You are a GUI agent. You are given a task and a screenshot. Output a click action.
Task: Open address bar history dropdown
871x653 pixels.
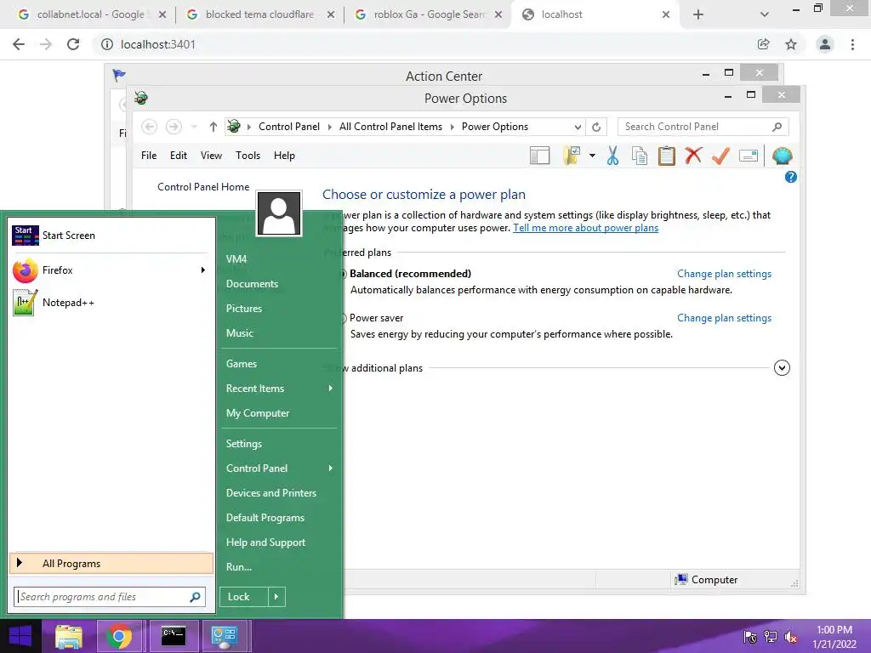(578, 128)
